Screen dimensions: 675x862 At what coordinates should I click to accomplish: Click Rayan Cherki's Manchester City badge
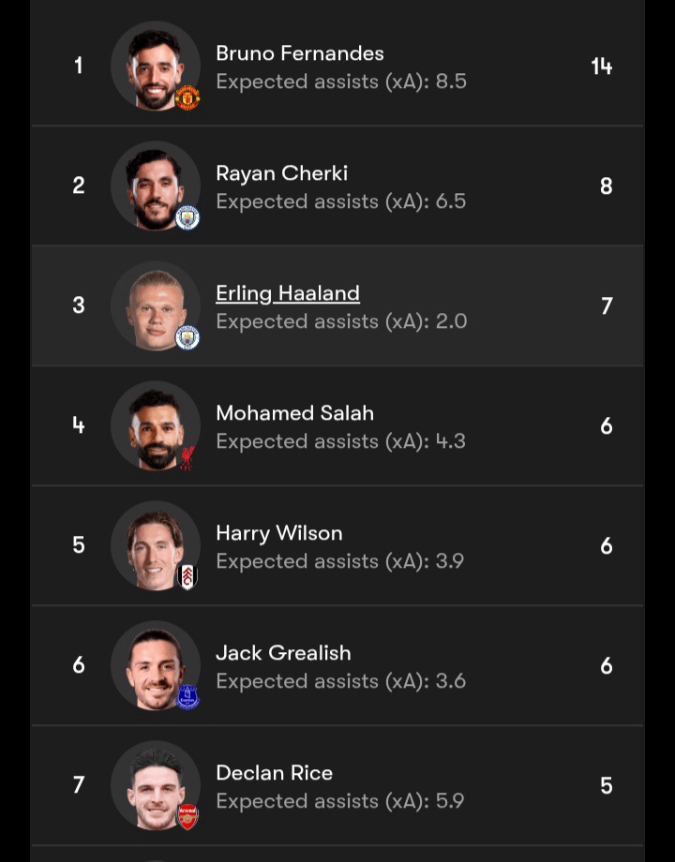[x=187, y=216]
